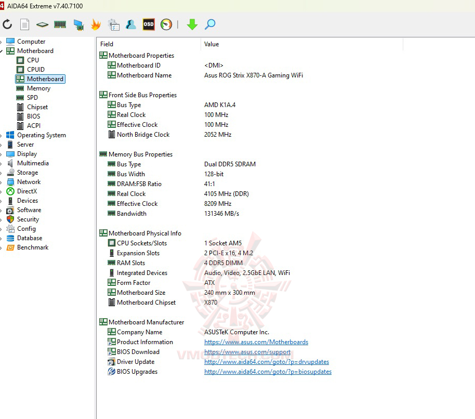Click the green download arrow icon
475x419 pixels.
[192, 24]
